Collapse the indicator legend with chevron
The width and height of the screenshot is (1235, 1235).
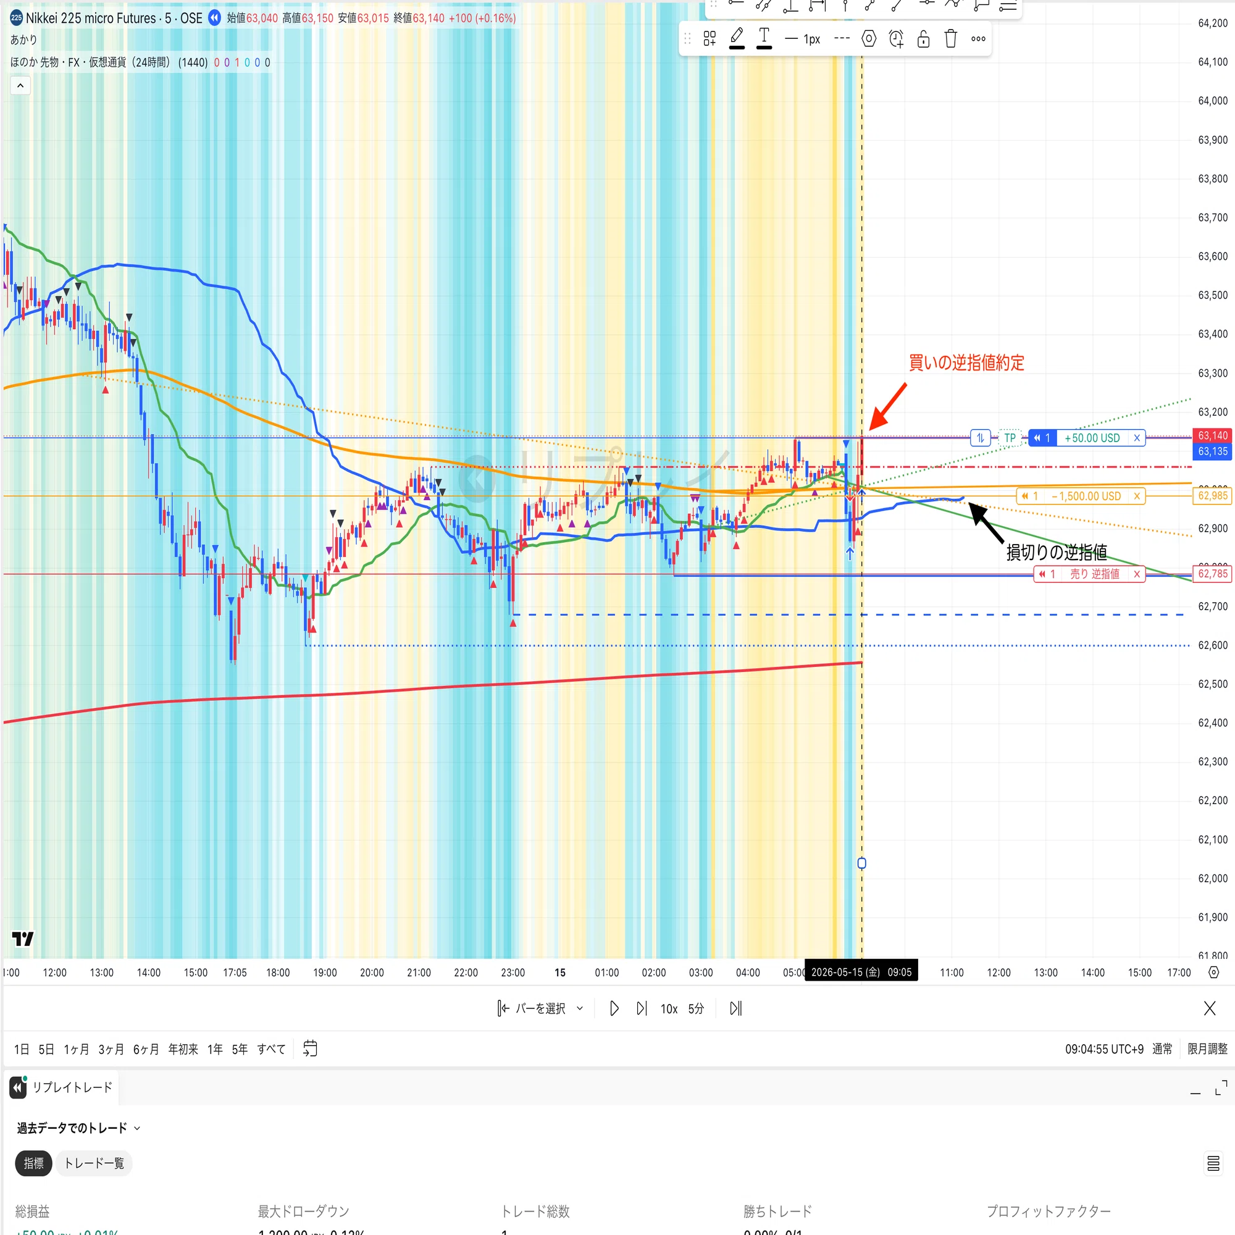(x=20, y=85)
